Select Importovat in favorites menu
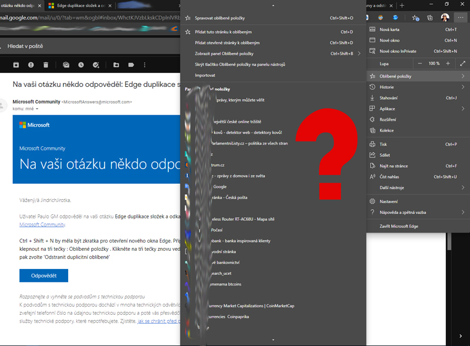The width and height of the screenshot is (470, 346). tap(273, 75)
